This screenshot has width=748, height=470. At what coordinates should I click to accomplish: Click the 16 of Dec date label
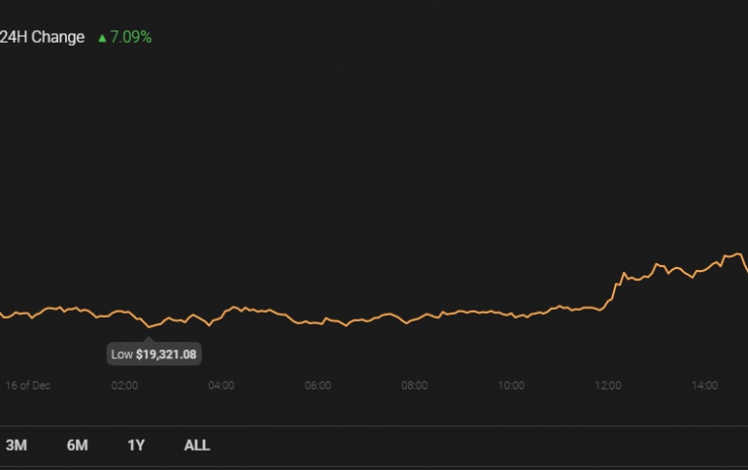[26, 386]
